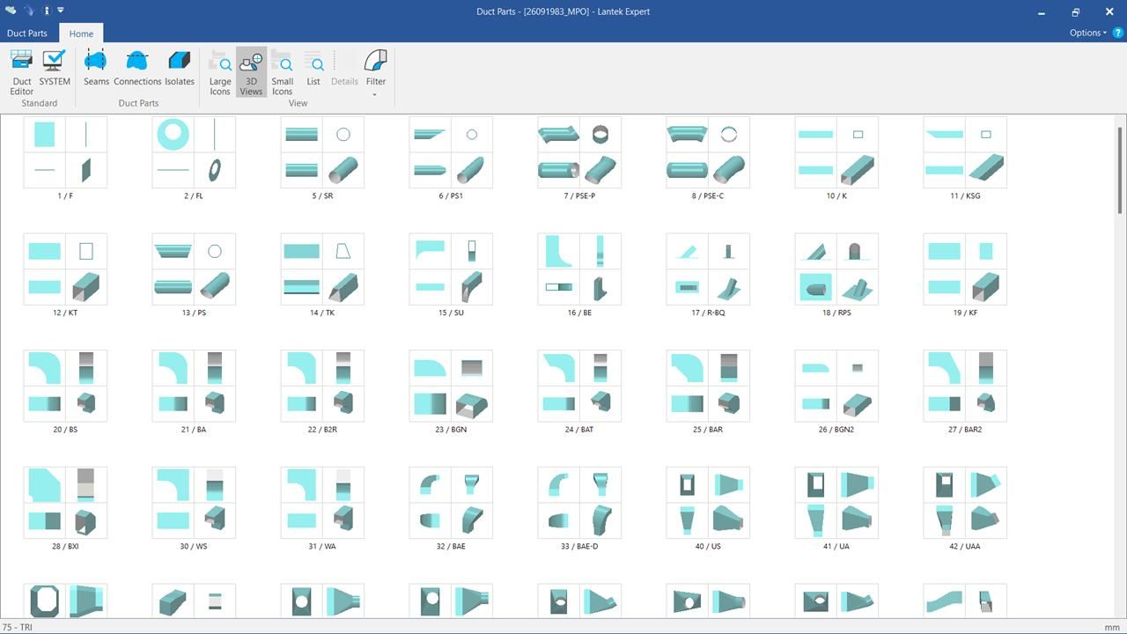This screenshot has width=1127, height=634.
Task: Open the Duct Editor tool
Action: pos(22,71)
